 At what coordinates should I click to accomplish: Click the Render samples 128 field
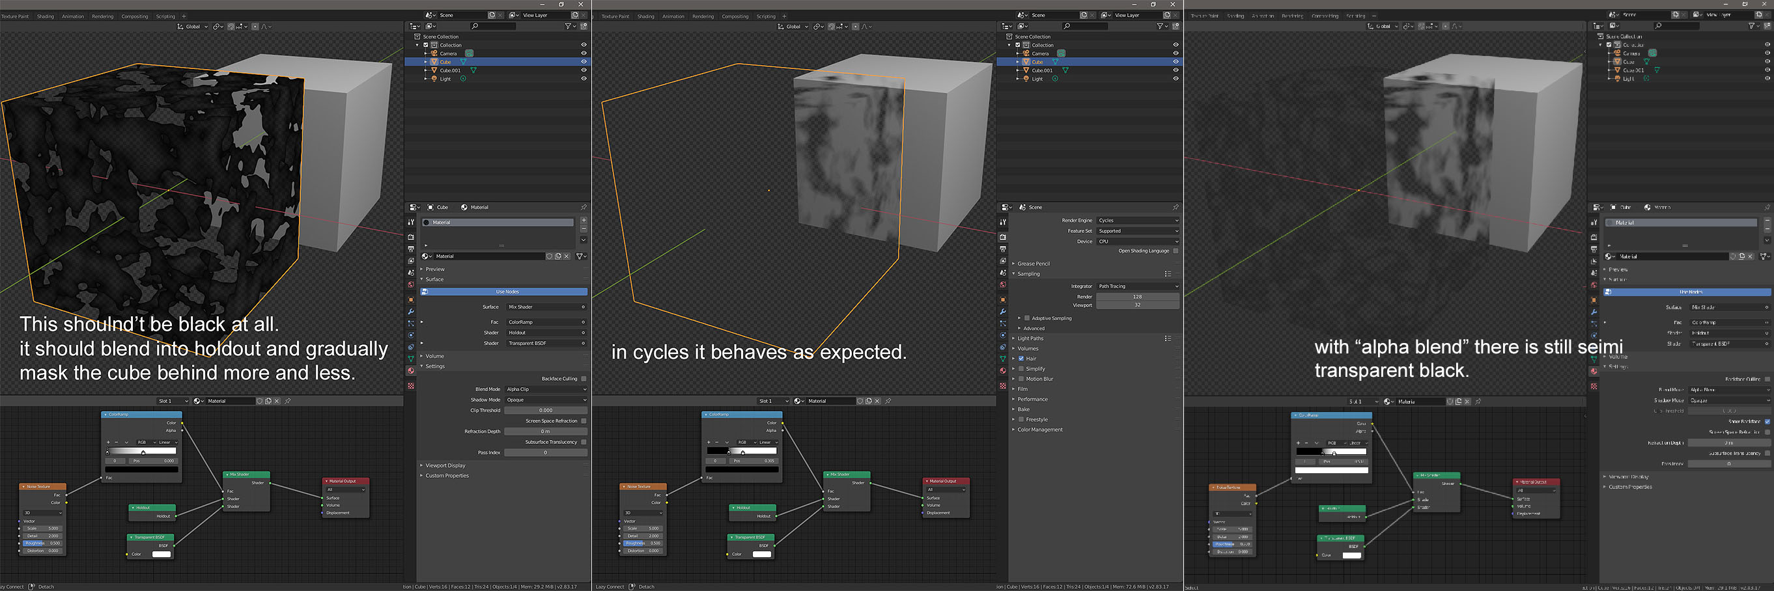coord(1138,297)
